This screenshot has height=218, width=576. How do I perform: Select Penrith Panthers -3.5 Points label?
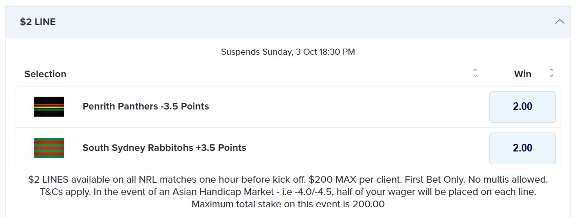point(146,106)
